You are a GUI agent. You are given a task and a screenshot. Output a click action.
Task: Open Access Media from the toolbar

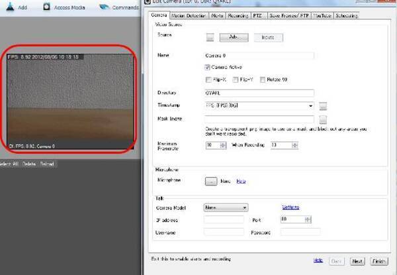(65, 7)
